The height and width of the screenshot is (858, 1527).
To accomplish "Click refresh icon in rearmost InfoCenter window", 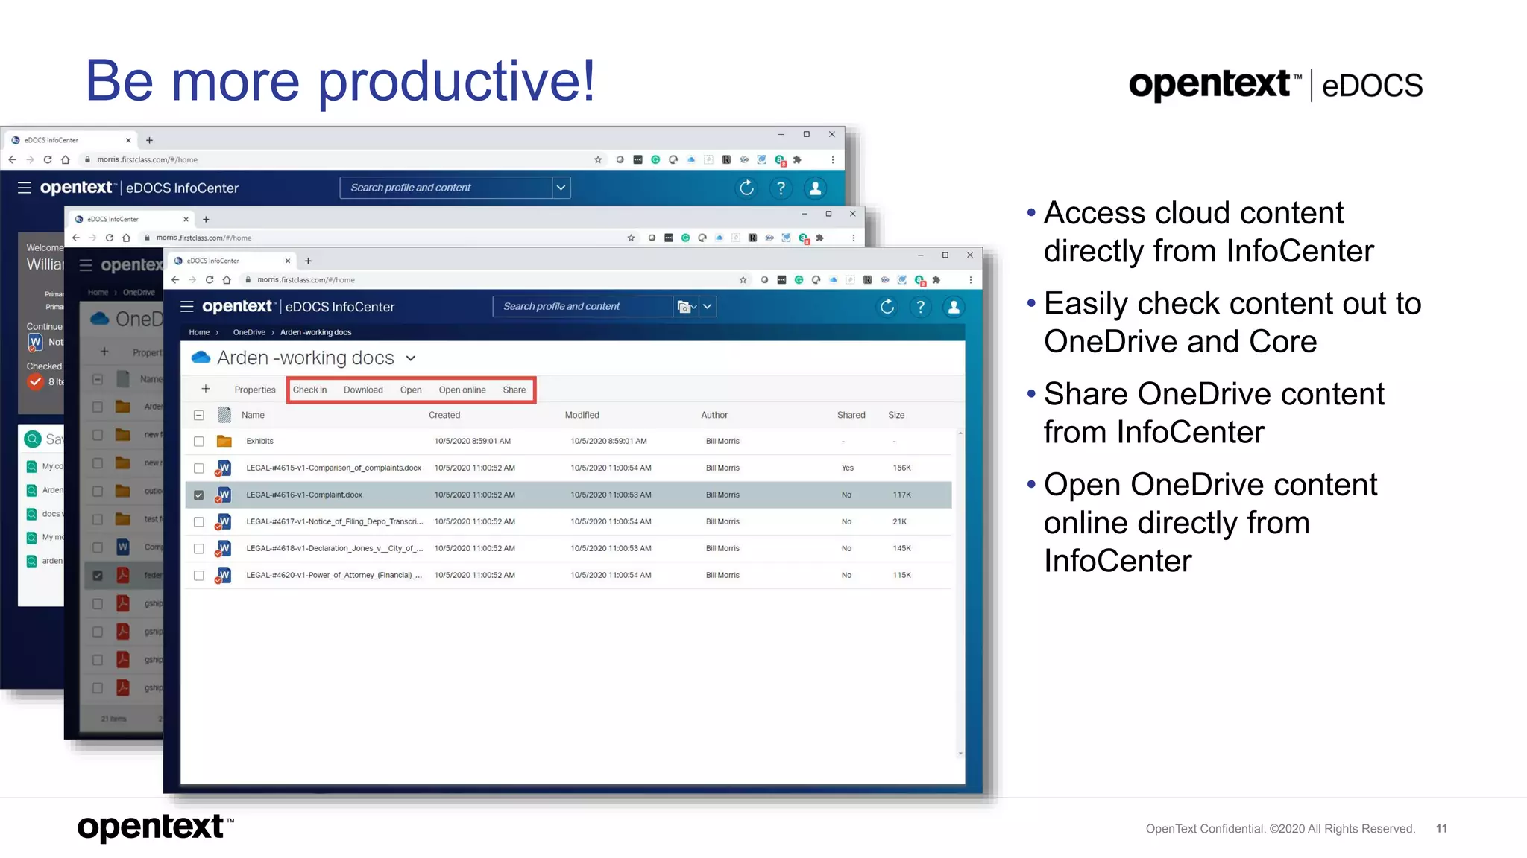I will click(x=746, y=188).
